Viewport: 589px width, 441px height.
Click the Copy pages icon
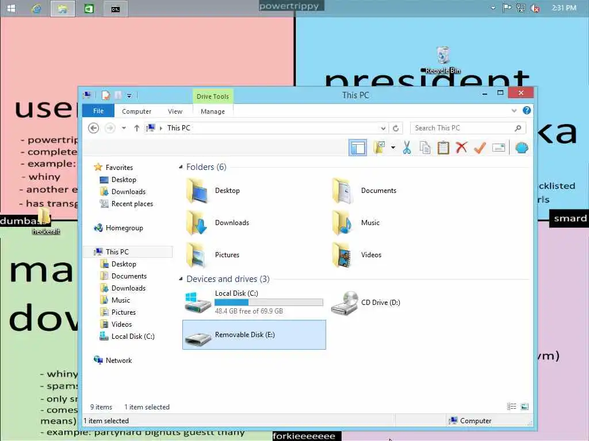[x=425, y=148]
